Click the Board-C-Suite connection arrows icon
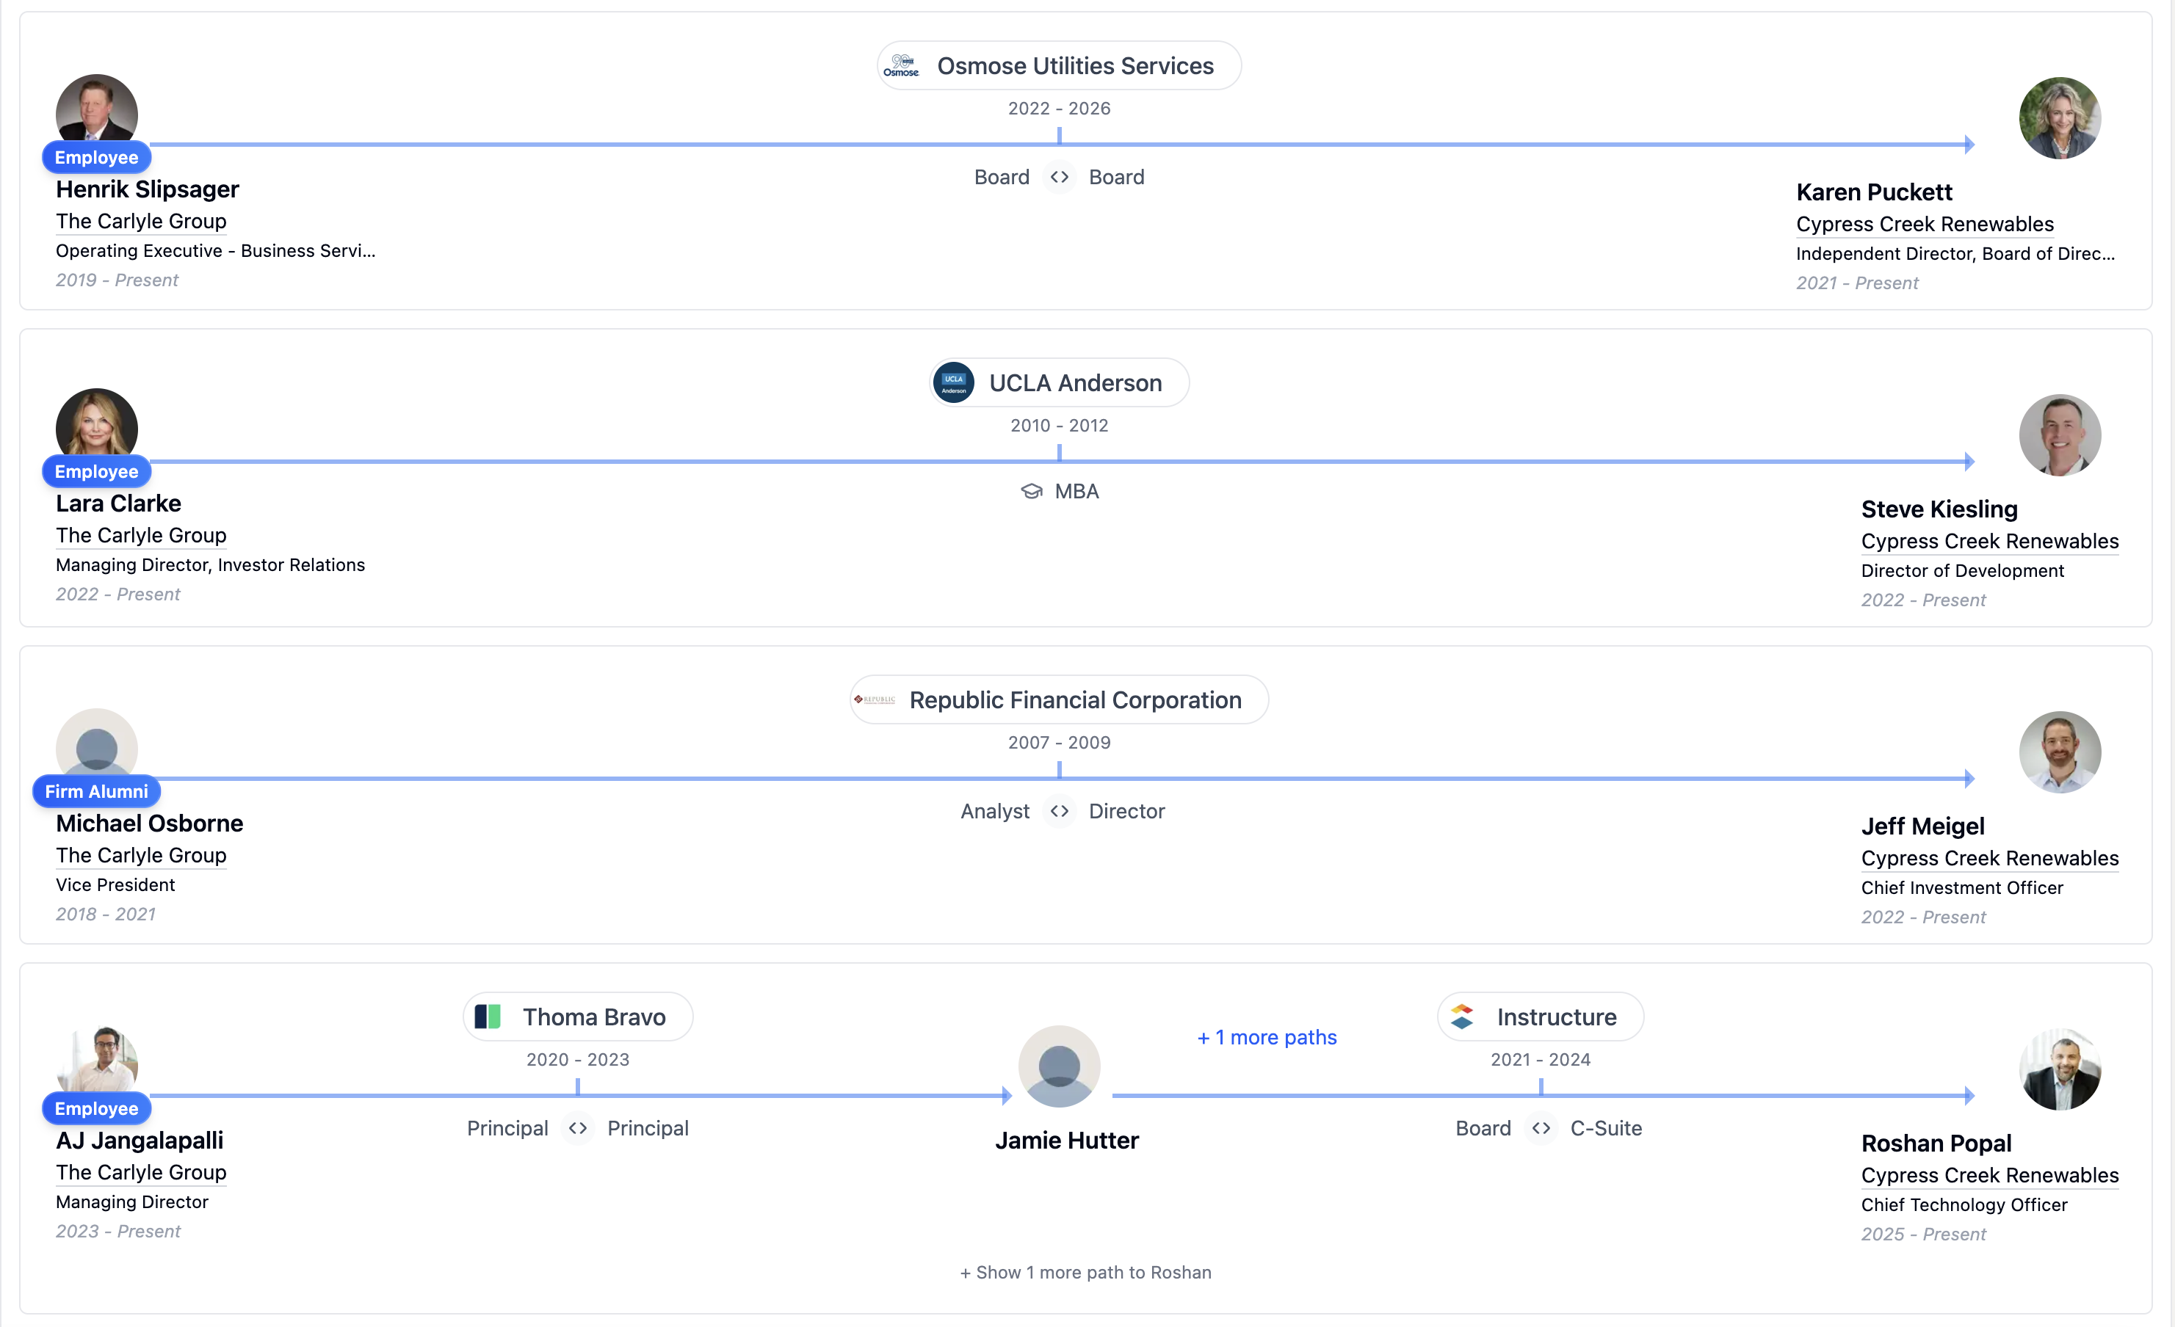This screenshot has width=2175, height=1327. click(1541, 1127)
